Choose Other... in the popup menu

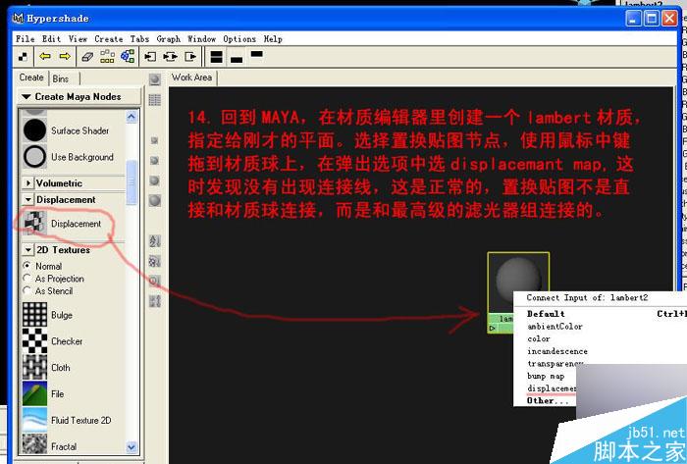546,400
